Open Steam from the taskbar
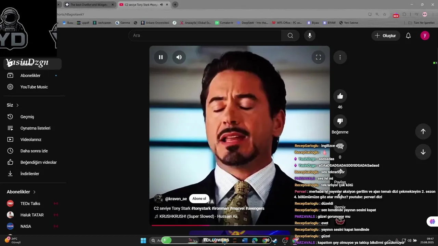The height and width of the screenshot is (246, 438). pyautogui.click(x=274, y=241)
